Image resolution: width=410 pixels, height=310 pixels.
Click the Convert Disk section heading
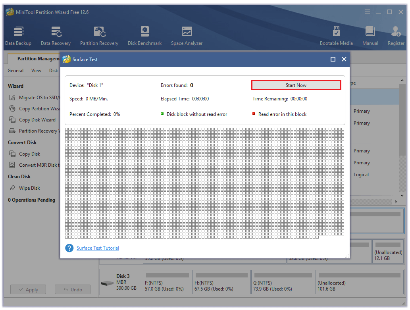(x=22, y=142)
